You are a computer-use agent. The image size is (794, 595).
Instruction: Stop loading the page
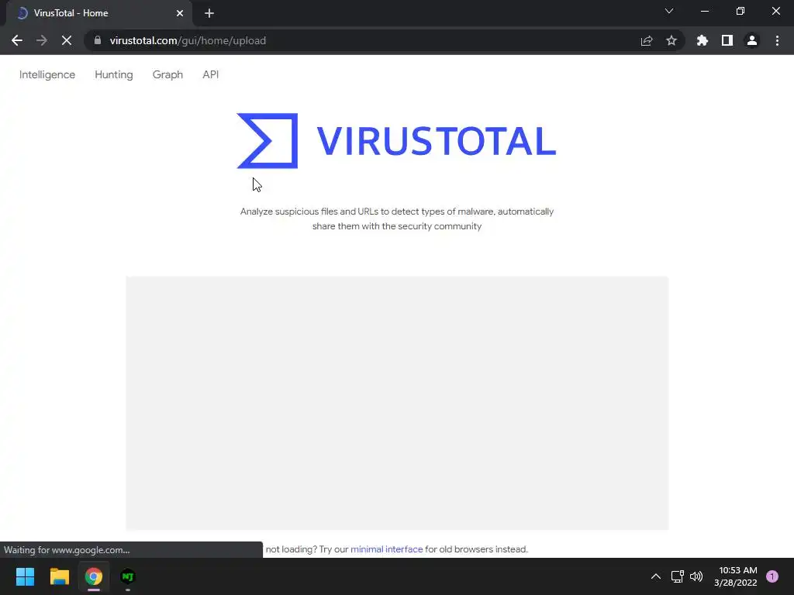click(x=67, y=40)
